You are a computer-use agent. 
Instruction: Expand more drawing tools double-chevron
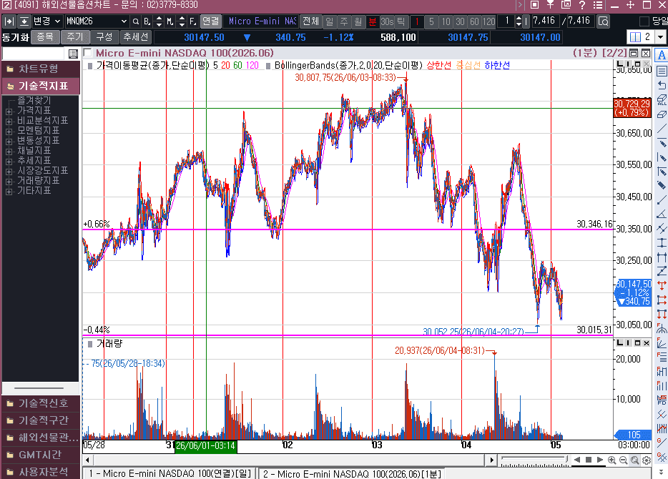point(662,472)
